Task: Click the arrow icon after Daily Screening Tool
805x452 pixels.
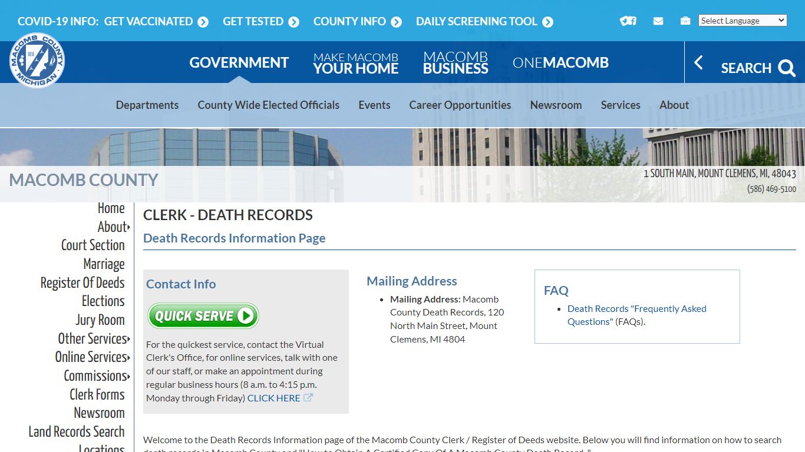Action: coord(547,22)
